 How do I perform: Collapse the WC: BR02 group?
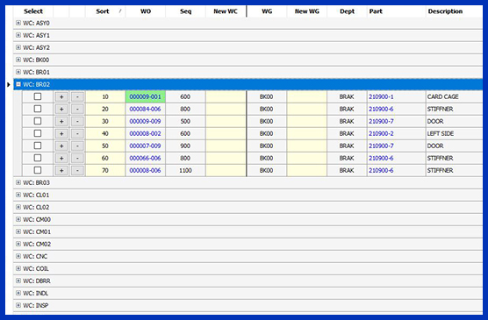click(x=18, y=84)
